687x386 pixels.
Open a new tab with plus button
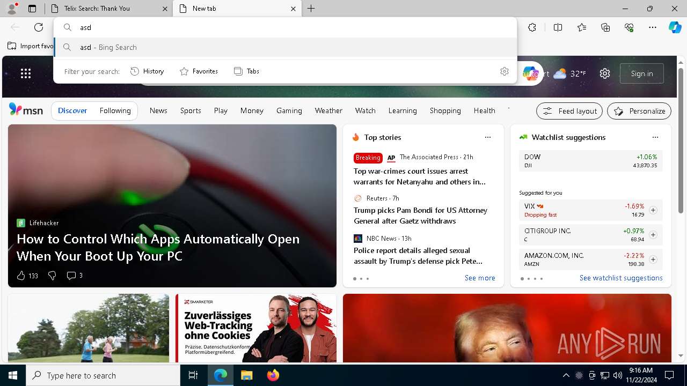[x=311, y=9]
